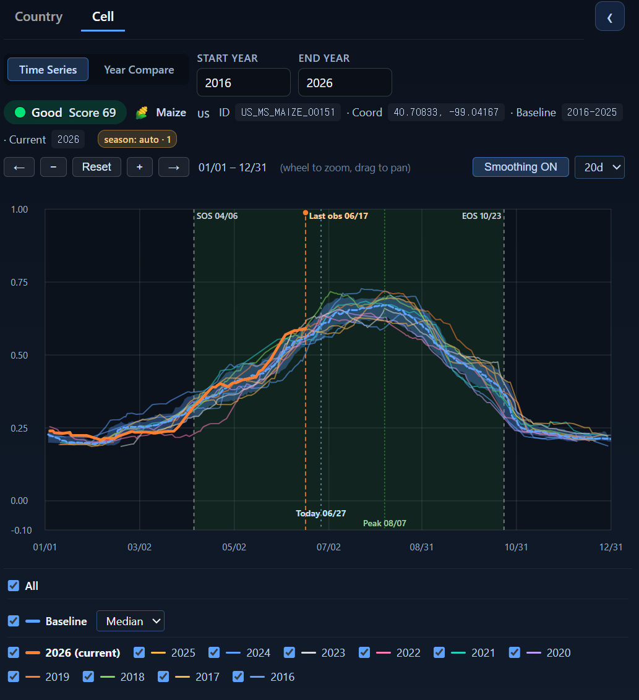Open the Year Compare view
Viewport: 639px width, 700px height.
[139, 70]
